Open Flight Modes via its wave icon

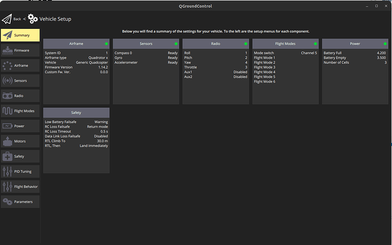(x=7, y=111)
